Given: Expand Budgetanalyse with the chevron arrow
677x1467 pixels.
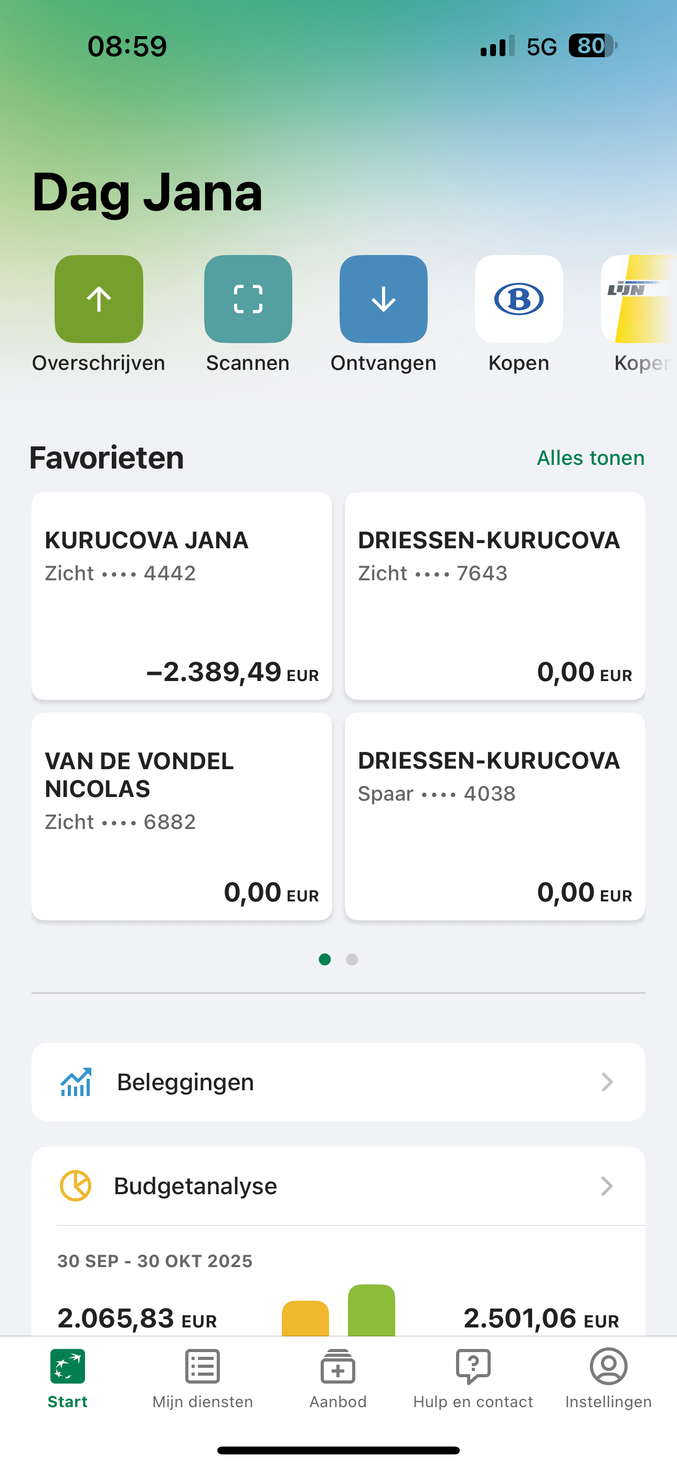Looking at the screenshot, I should coord(607,1186).
